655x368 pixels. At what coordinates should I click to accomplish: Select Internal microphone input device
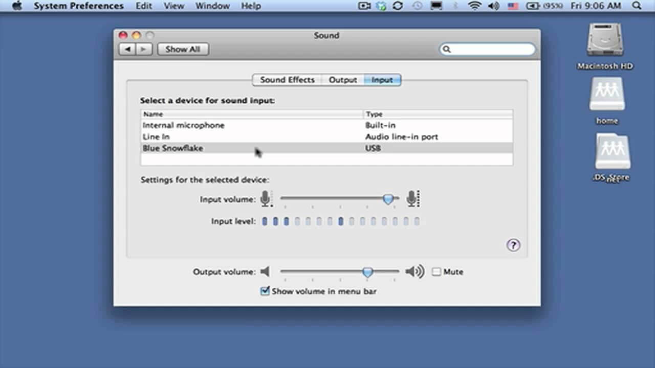point(184,125)
